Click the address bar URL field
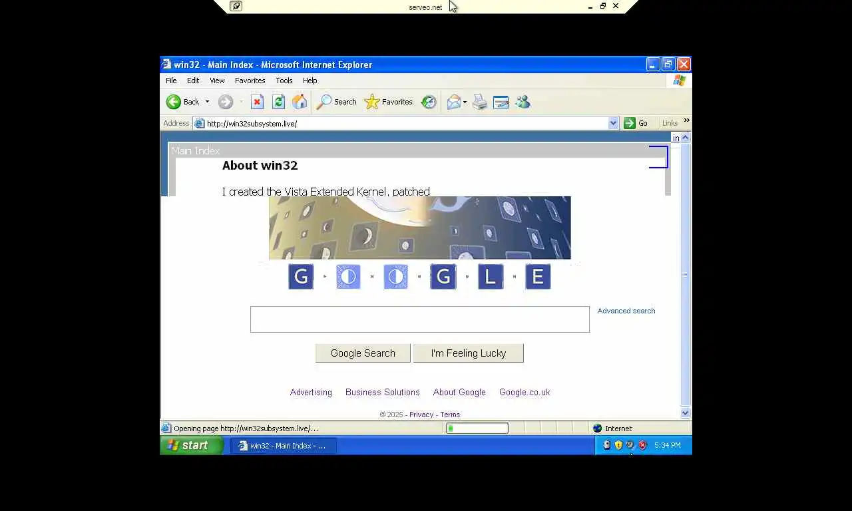This screenshot has height=511, width=852. (406, 123)
